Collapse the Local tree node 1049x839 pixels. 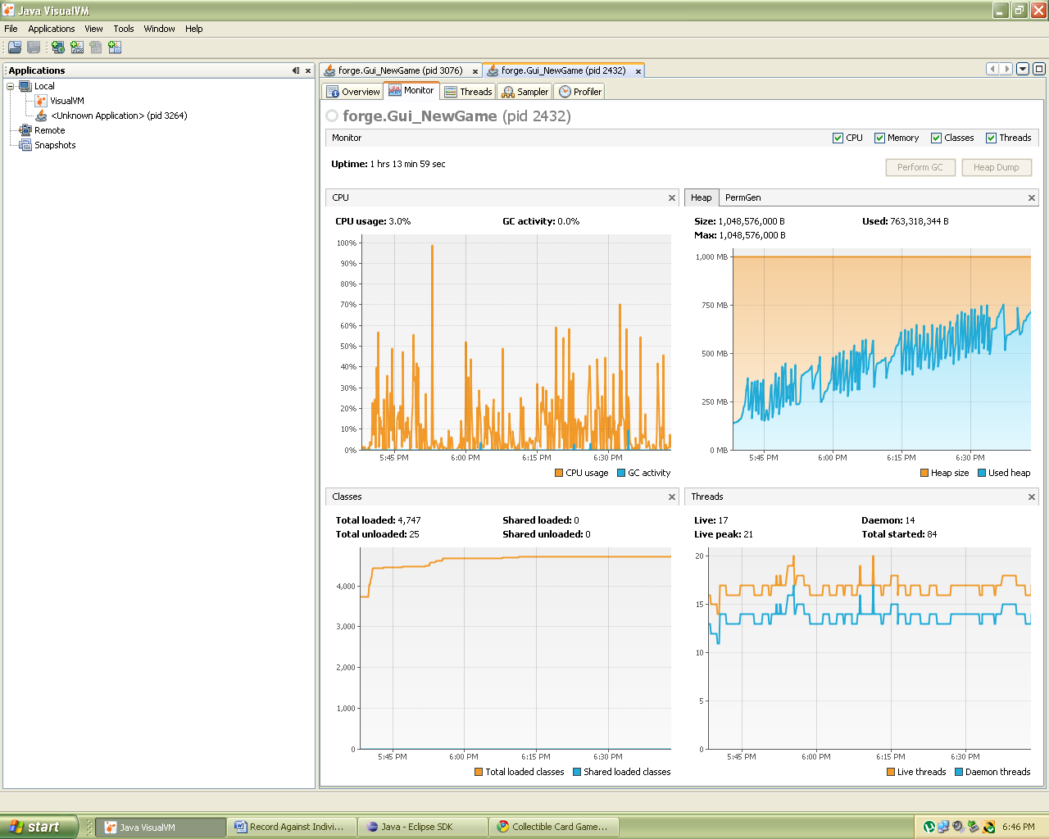tap(11, 86)
